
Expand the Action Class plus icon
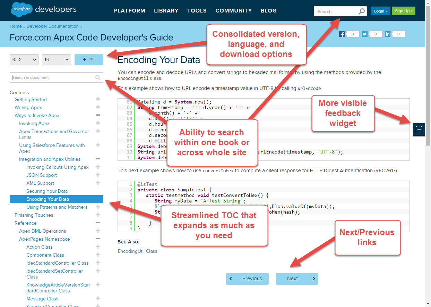tap(98, 247)
